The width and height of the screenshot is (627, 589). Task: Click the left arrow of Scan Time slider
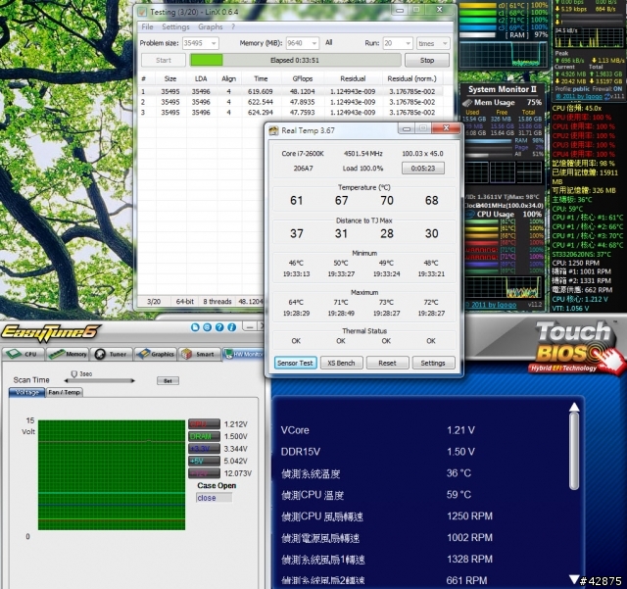(66, 380)
